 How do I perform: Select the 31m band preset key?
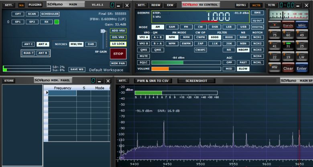click(x=288, y=45)
